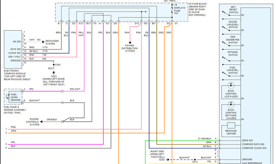
Task: Select the 'ELECTRONIC COMPASS MODULE' label
Action: [x=14, y=72]
